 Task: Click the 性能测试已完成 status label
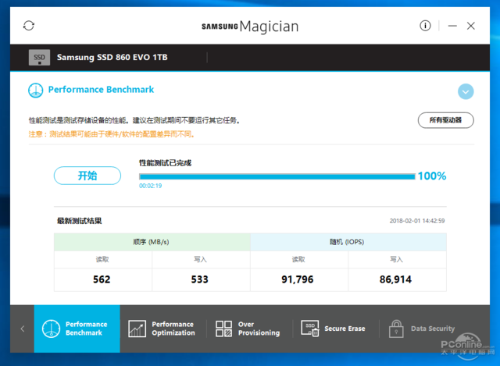click(165, 163)
